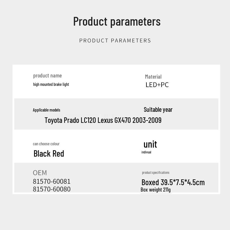Click the "Material" label
This screenshot has height=230, width=230.
pyautogui.click(x=153, y=77)
